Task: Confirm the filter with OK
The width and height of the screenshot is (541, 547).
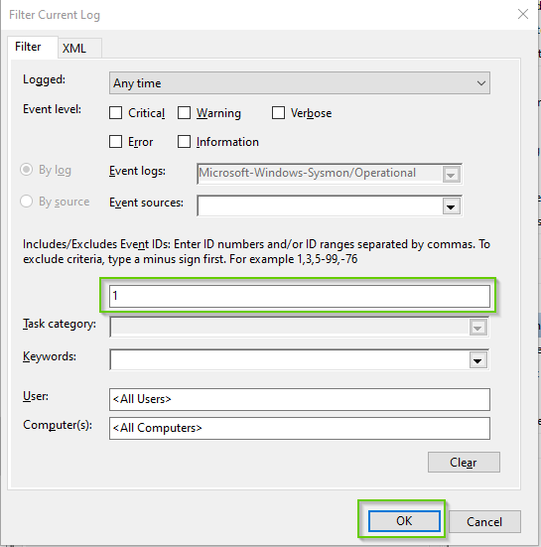Action: pyautogui.click(x=404, y=521)
